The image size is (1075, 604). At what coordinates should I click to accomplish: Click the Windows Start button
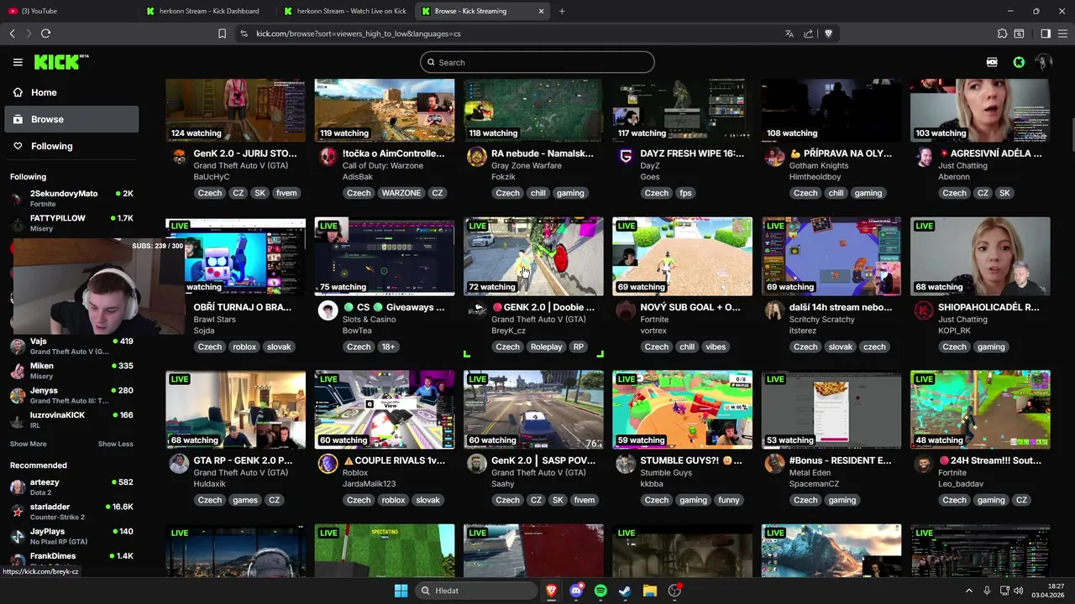401,591
